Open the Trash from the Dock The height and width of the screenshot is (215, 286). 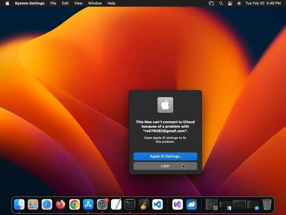(267, 204)
